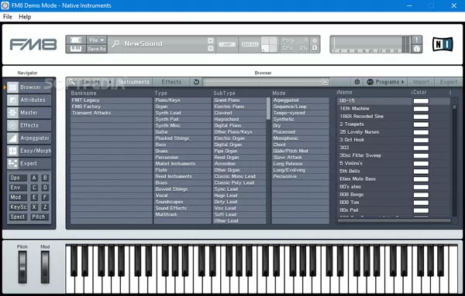Open the Easy/Morph page icon
The image size is (465, 296).
pos(12,151)
